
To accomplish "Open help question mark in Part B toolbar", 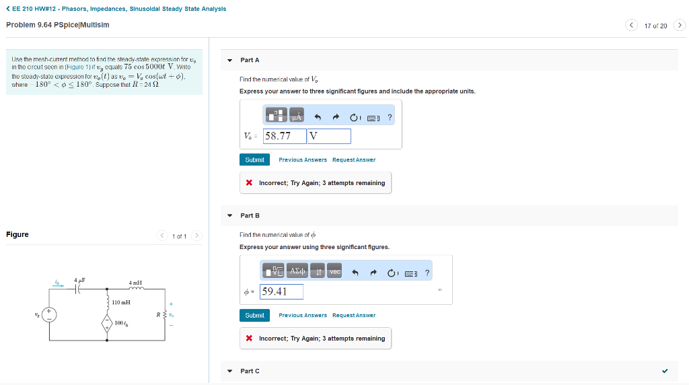I will tap(427, 273).
